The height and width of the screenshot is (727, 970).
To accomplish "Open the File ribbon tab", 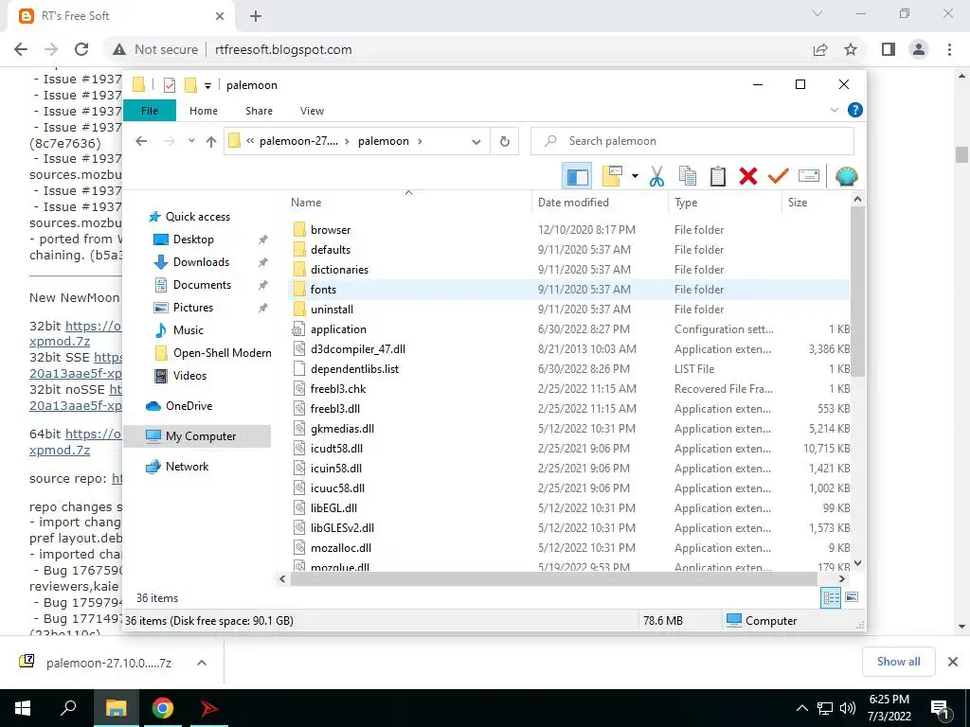I will [x=150, y=111].
